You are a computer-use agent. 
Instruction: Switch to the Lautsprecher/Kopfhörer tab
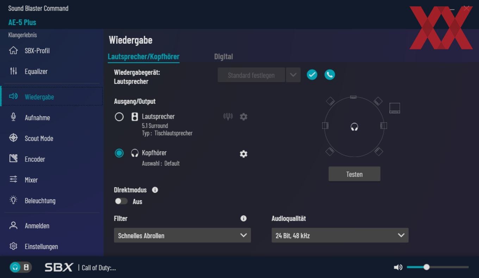click(x=144, y=56)
